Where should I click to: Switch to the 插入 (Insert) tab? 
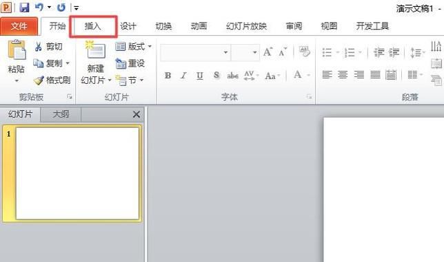(93, 26)
